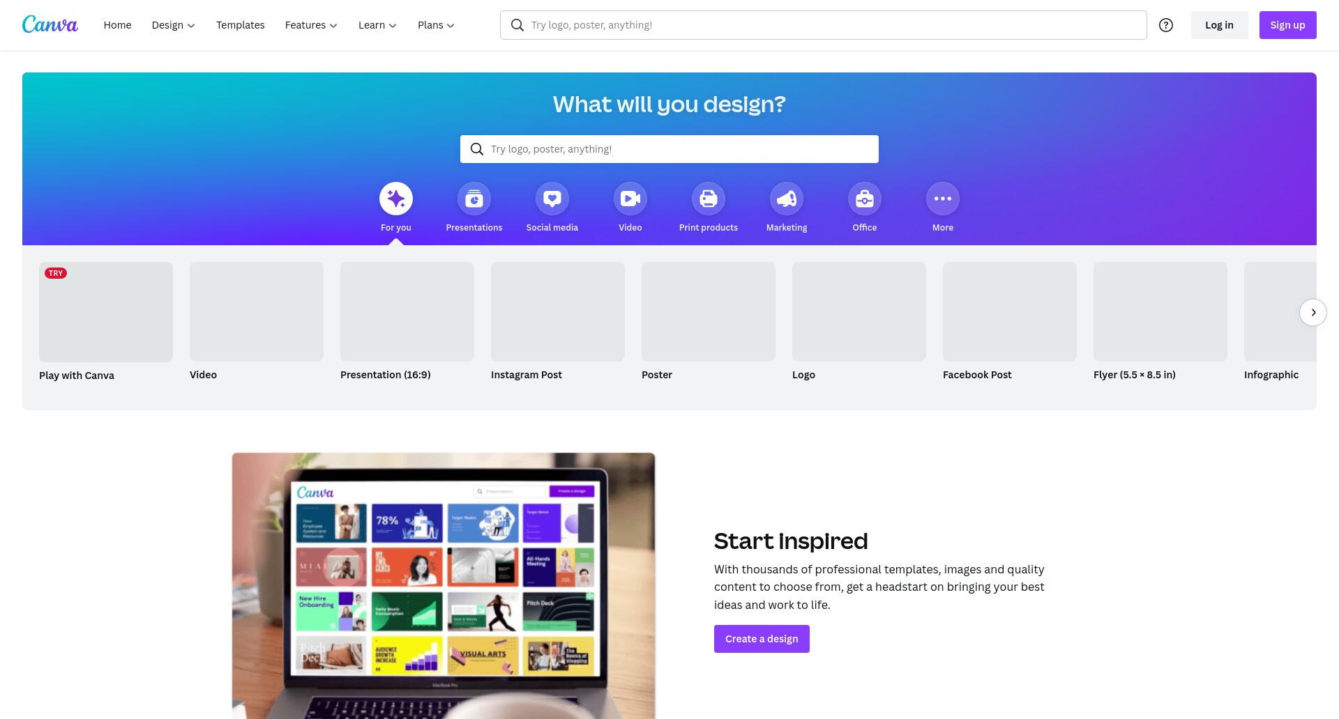Click the 'Presentation (16:9)' label text

click(386, 375)
